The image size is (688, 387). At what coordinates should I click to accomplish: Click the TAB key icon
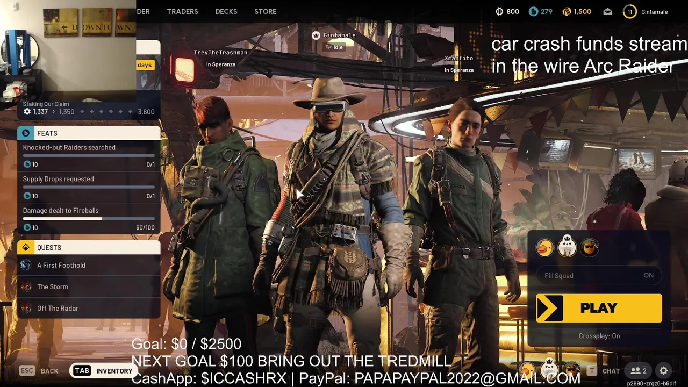[82, 371]
